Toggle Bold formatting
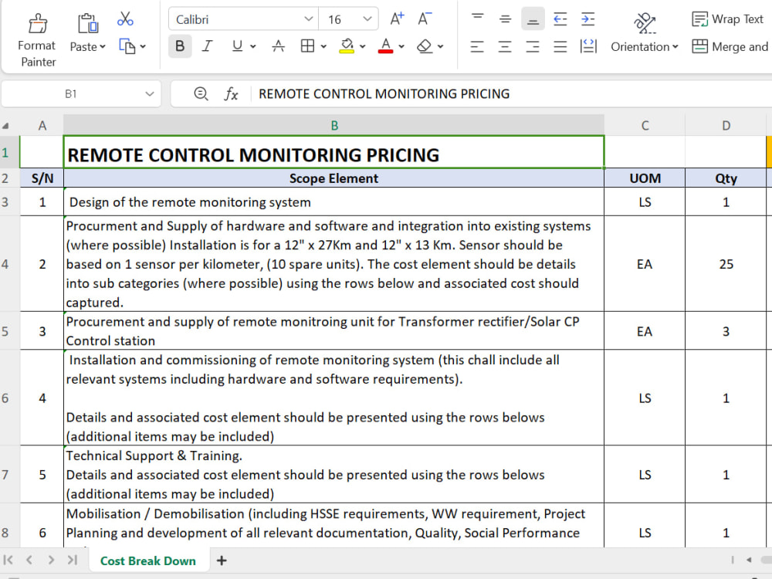The height and width of the screenshot is (579, 772). click(180, 46)
